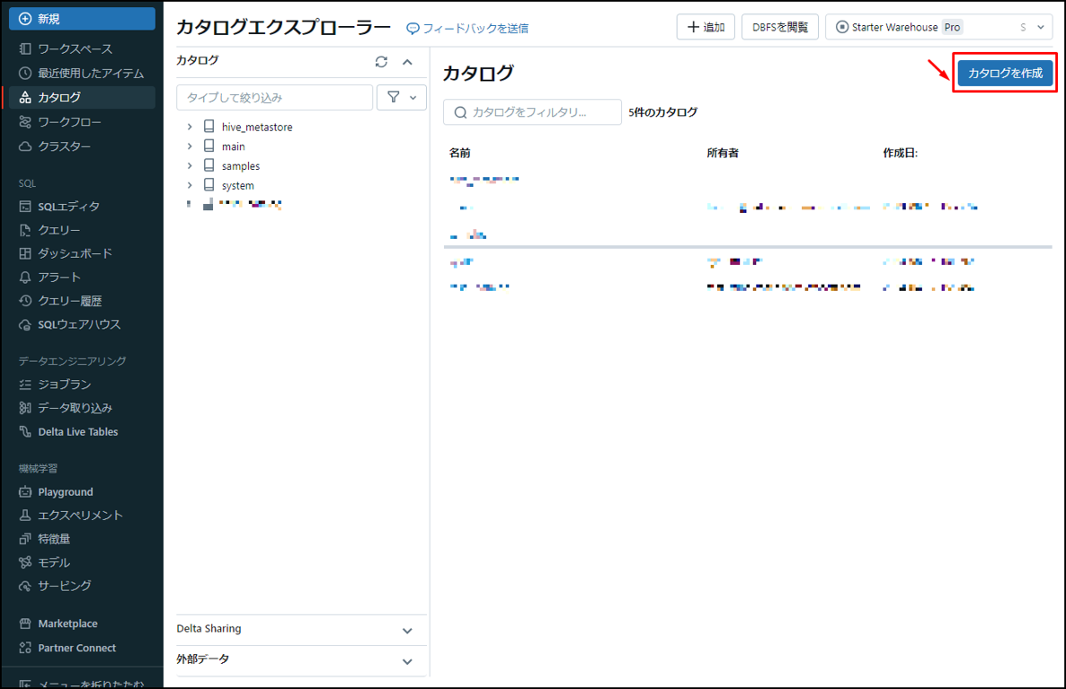1066x689 pixels.
Task: Open the Starter Warehouse dropdown
Action: tap(939, 27)
